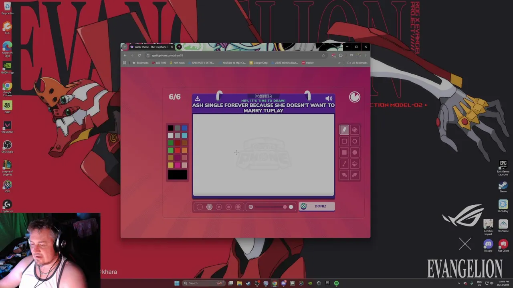Select the second brush size
The height and width of the screenshot is (288, 513).
pyautogui.click(x=209, y=207)
